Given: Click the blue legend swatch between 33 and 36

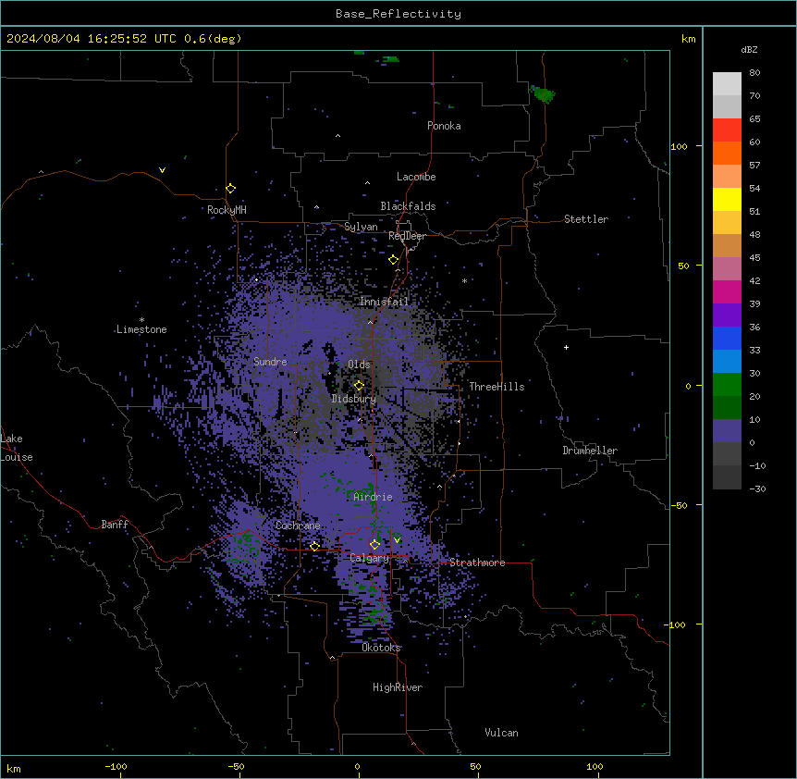Looking at the screenshot, I should point(727,338).
